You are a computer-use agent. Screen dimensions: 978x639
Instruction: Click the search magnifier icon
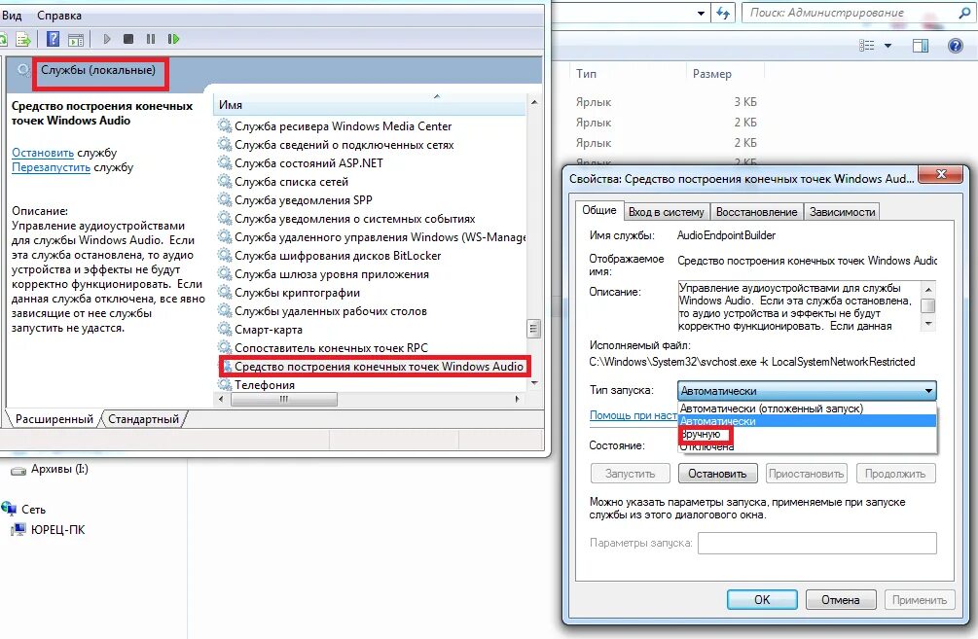coord(963,13)
